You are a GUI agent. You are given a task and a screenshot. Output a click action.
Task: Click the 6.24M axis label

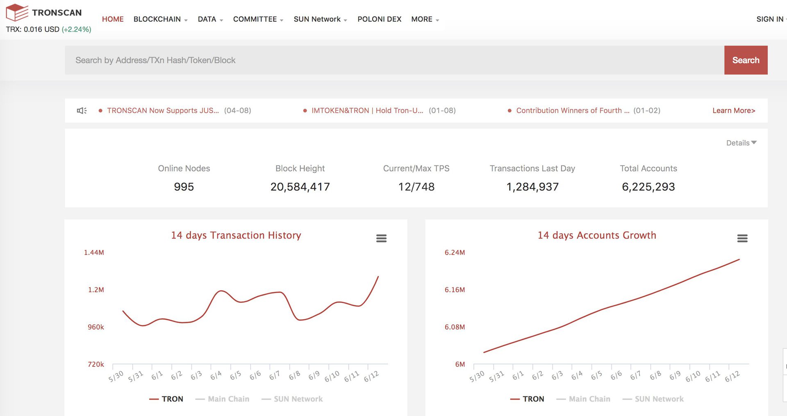tap(455, 252)
